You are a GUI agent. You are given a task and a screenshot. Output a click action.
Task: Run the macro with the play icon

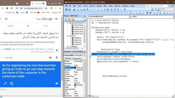pyautogui.click(x=98, y=10)
